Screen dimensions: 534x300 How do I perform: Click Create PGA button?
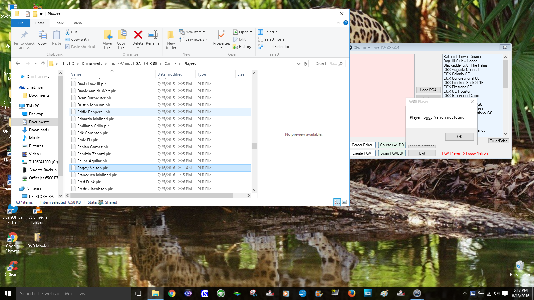point(362,153)
